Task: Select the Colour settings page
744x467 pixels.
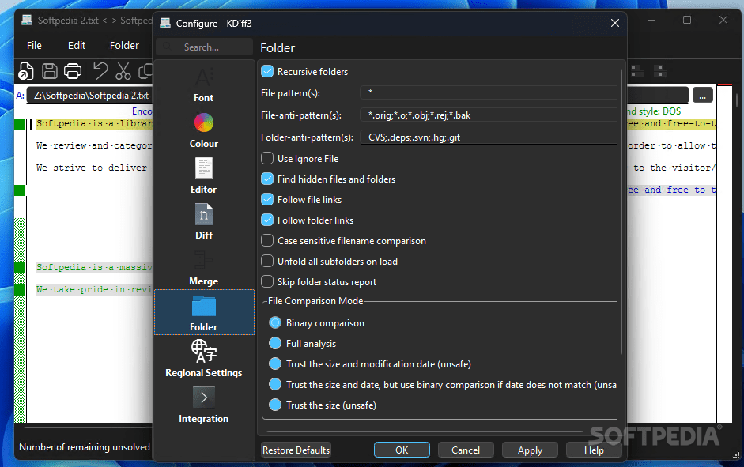Action: (203, 129)
